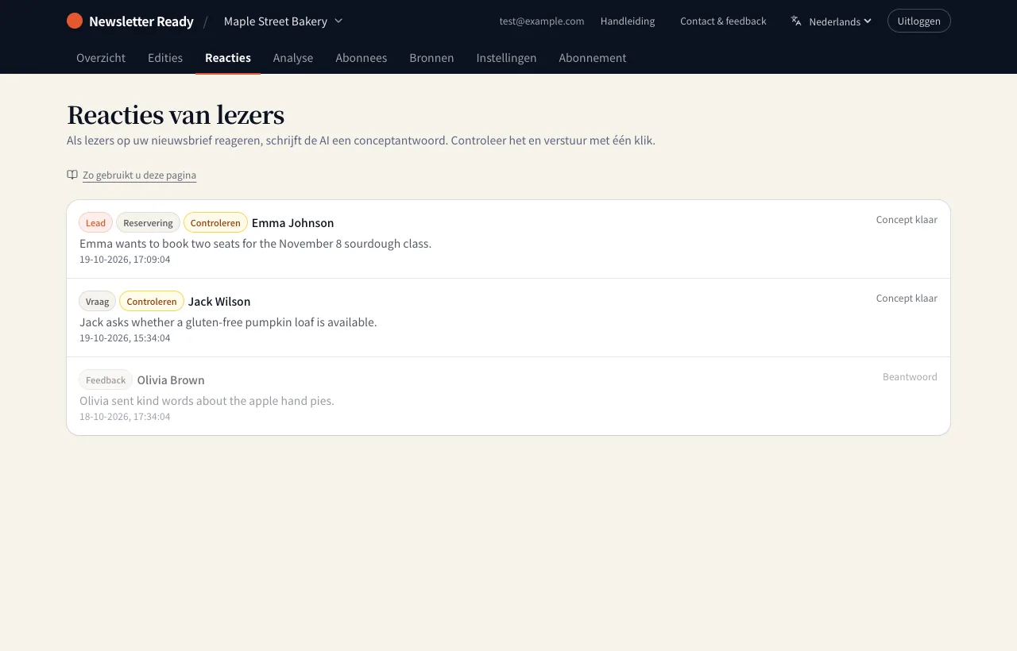This screenshot has width=1017, height=651.
Task: Click the apple hand pies summary
Action: tap(207, 400)
